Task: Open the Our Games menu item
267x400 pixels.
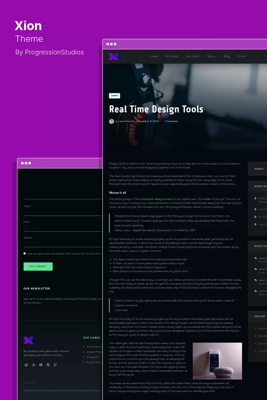Action: (x=172, y=56)
